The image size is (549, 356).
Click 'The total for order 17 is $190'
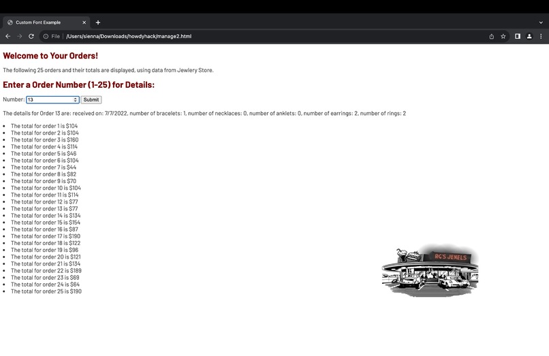pyautogui.click(x=46, y=236)
